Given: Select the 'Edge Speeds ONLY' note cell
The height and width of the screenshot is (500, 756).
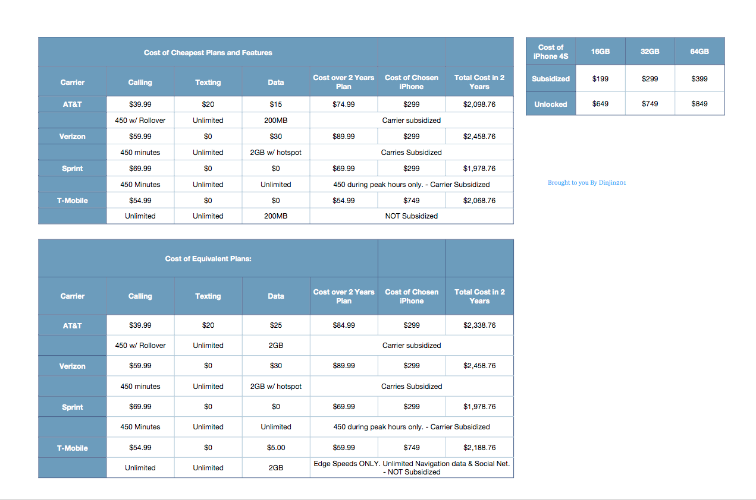Looking at the screenshot, I should [x=412, y=468].
